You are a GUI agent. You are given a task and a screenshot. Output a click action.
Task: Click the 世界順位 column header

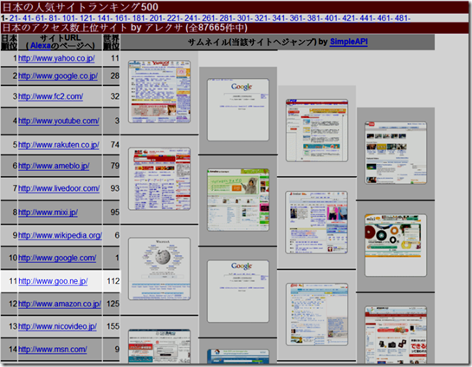pos(112,42)
